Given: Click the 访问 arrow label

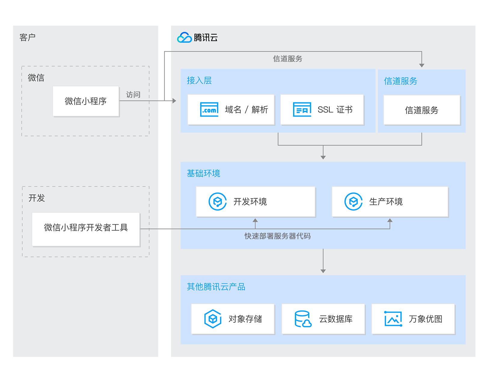Looking at the screenshot, I should click(133, 95).
